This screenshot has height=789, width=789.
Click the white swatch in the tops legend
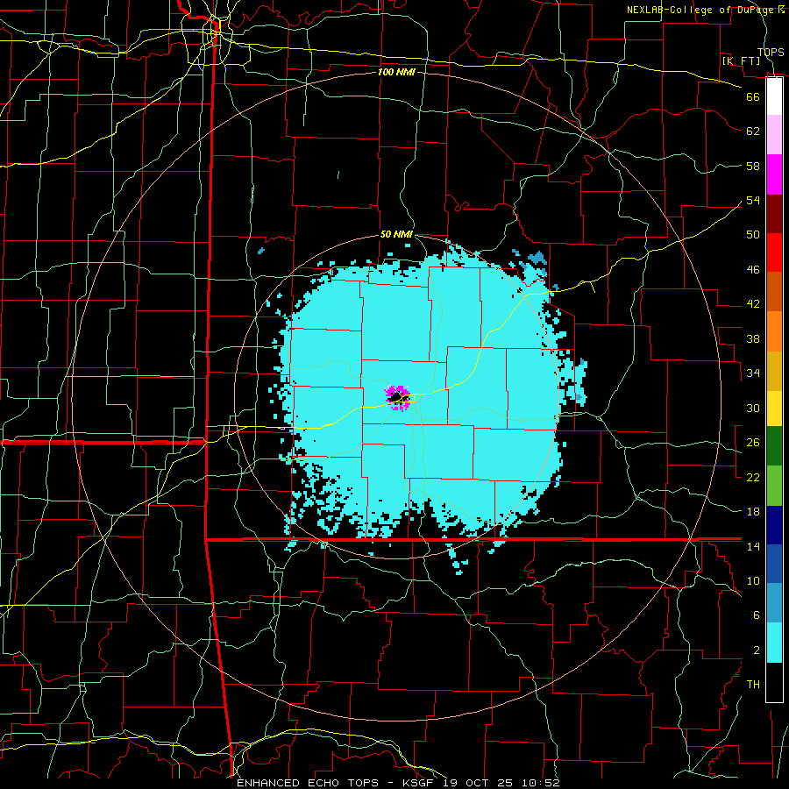pos(774,96)
